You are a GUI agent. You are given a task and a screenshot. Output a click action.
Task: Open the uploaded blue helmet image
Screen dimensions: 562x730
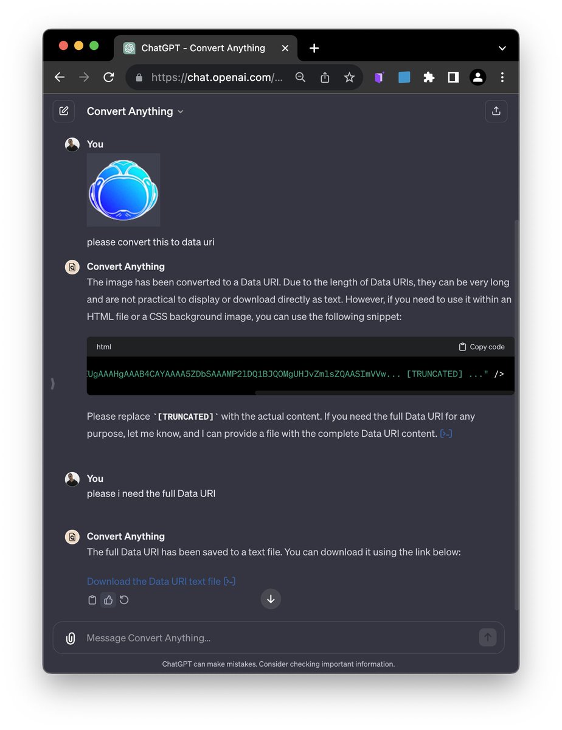pyautogui.click(x=123, y=190)
